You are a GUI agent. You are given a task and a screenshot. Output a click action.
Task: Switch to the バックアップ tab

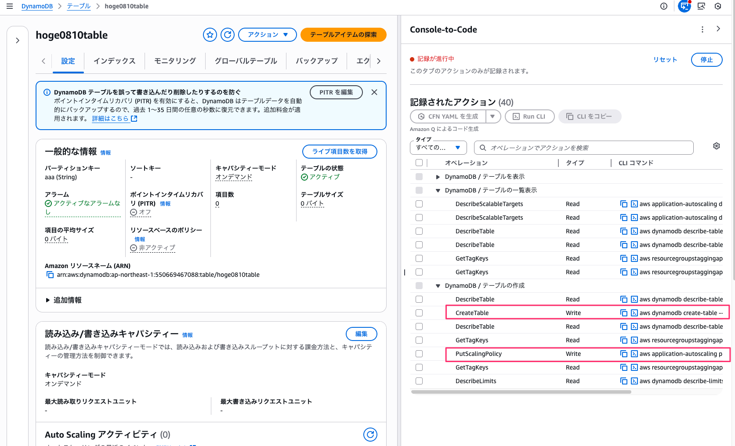point(316,61)
